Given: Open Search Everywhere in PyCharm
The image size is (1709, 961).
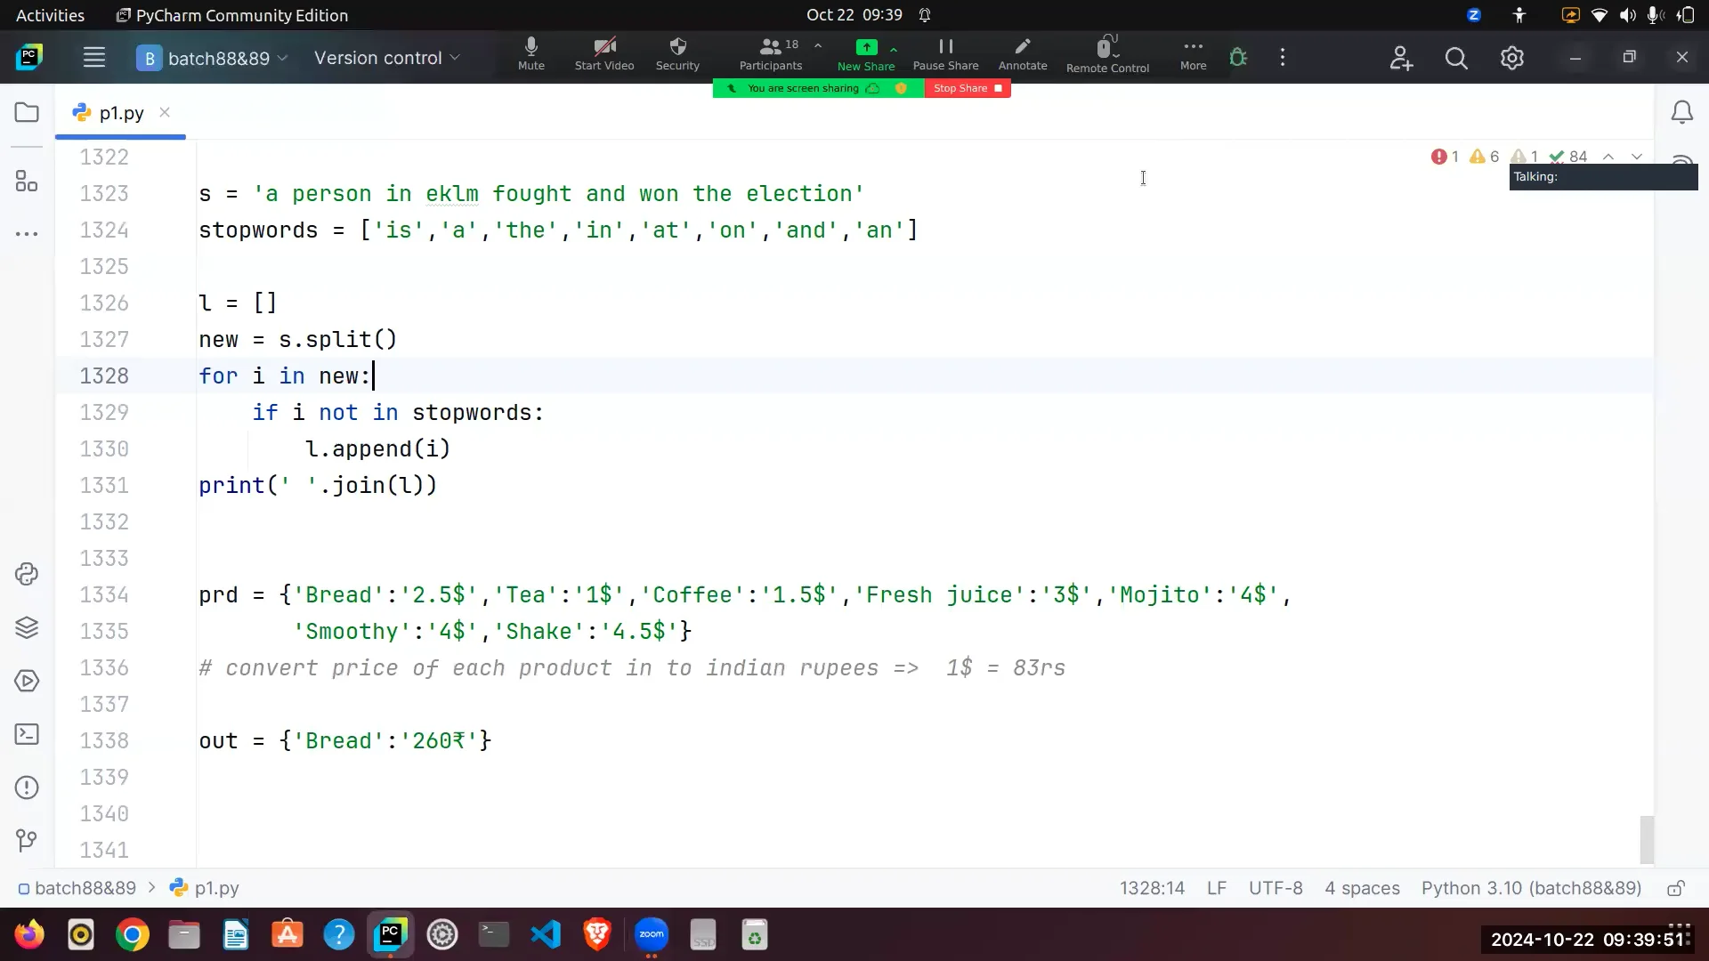Looking at the screenshot, I should pos(1457,57).
